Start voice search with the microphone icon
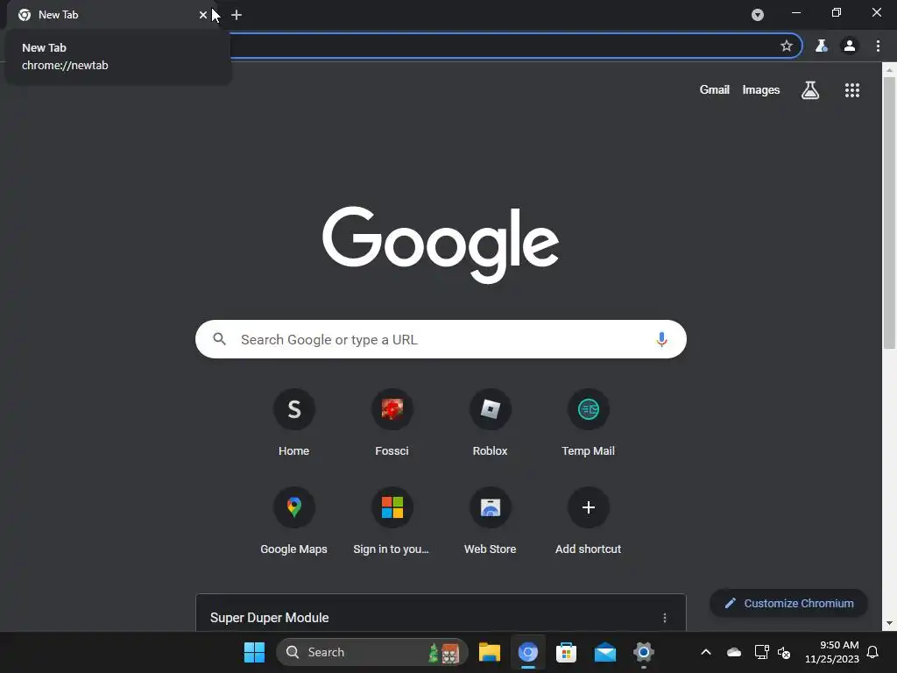Screen dimensions: 897x673 661,339
